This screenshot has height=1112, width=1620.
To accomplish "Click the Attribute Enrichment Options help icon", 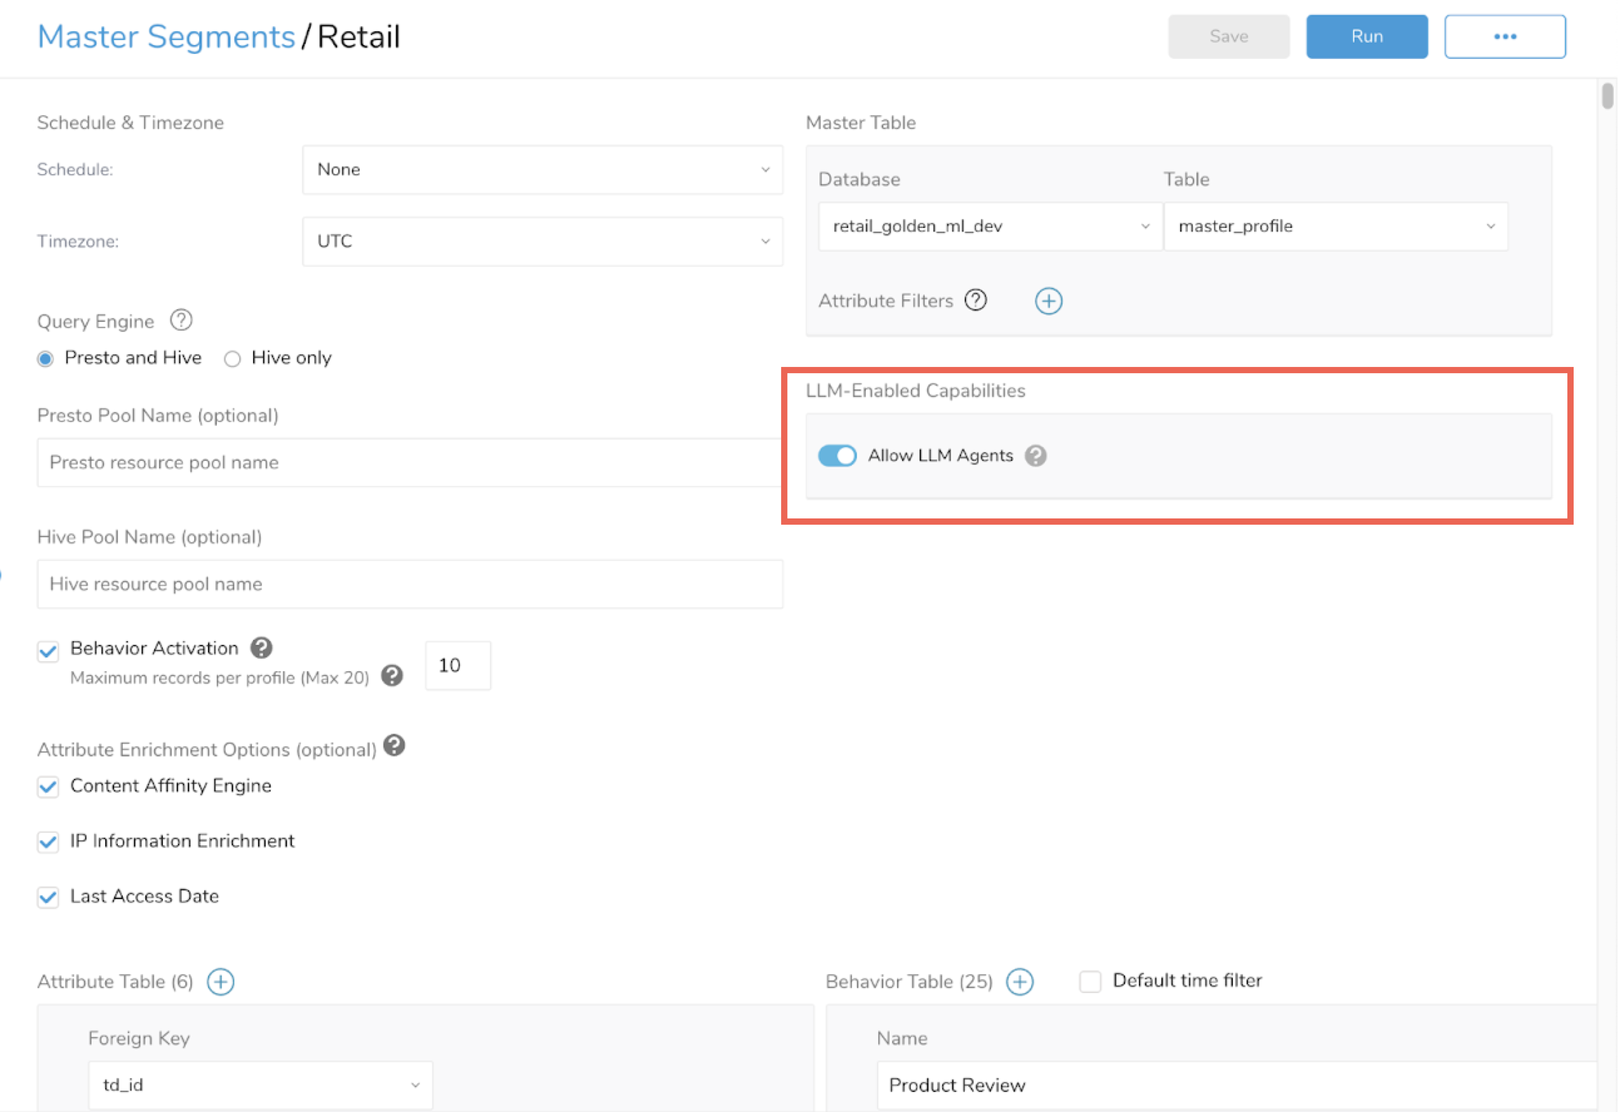I will click(395, 746).
